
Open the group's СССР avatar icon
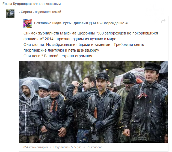tap(28, 23)
